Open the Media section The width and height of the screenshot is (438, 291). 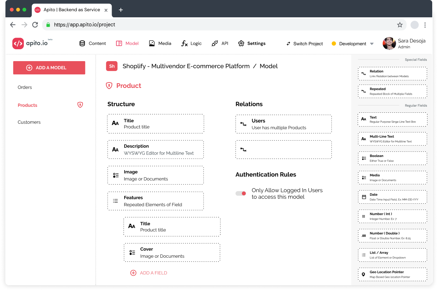(160, 43)
